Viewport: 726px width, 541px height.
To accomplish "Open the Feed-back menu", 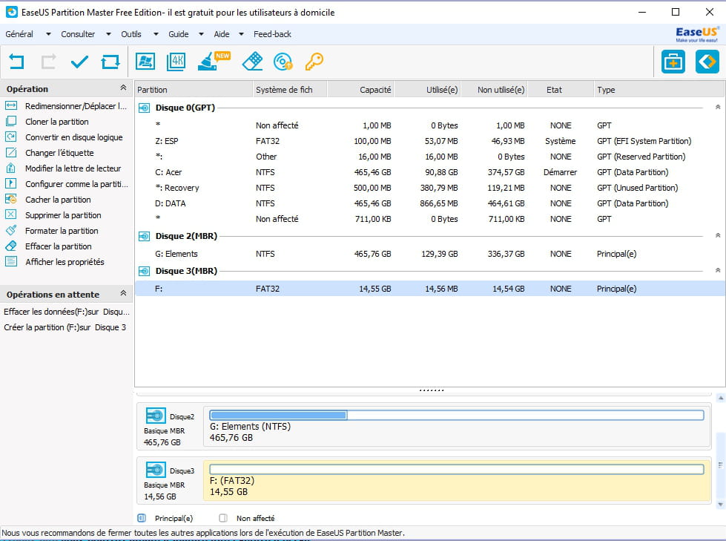I will pyautogui.click(x=272, y=34).
